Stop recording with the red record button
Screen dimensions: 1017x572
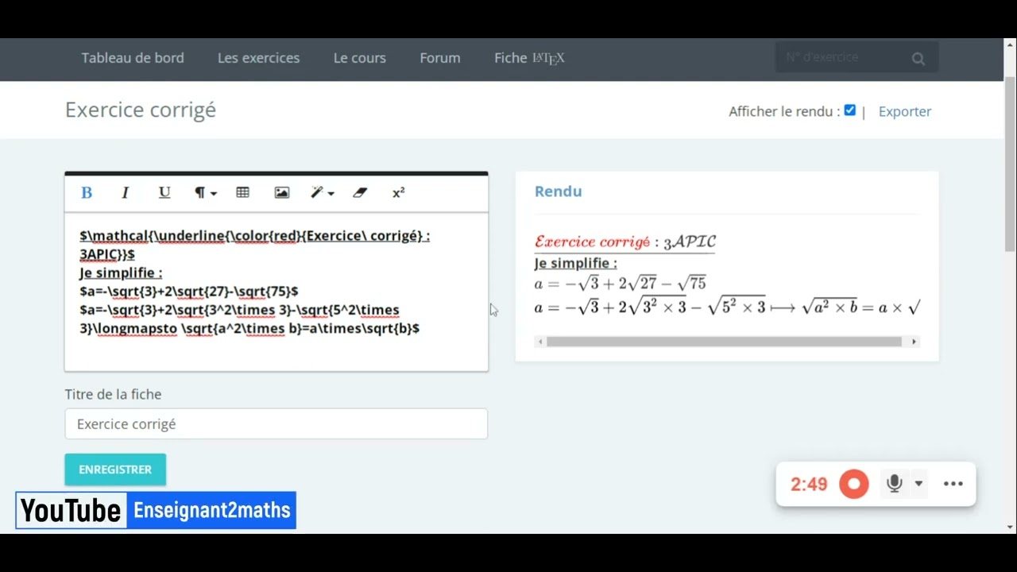pyautogui.click(x=854, y=484)
